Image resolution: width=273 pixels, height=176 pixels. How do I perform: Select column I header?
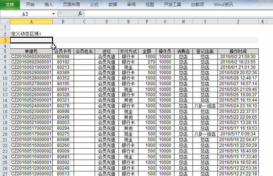coord(205,21)
